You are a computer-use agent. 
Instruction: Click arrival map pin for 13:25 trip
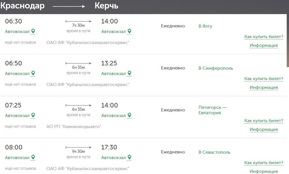129,73
